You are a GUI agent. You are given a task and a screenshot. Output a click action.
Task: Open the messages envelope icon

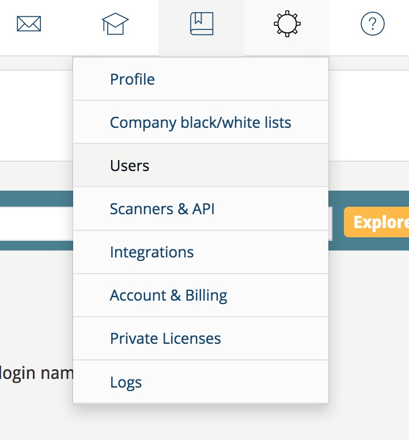tap(29, 24)
